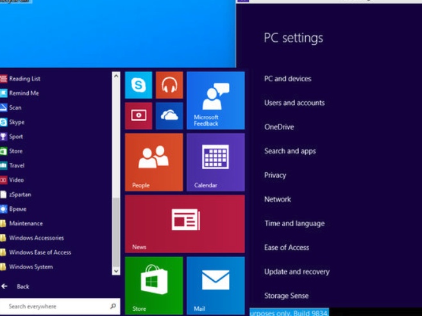Viewport: 422px width, 316px height.
Task: Select the zSpartan text entry
Action: coord(20,194)
